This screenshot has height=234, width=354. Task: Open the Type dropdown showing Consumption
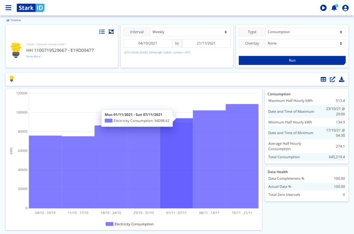tap(306, 32)
